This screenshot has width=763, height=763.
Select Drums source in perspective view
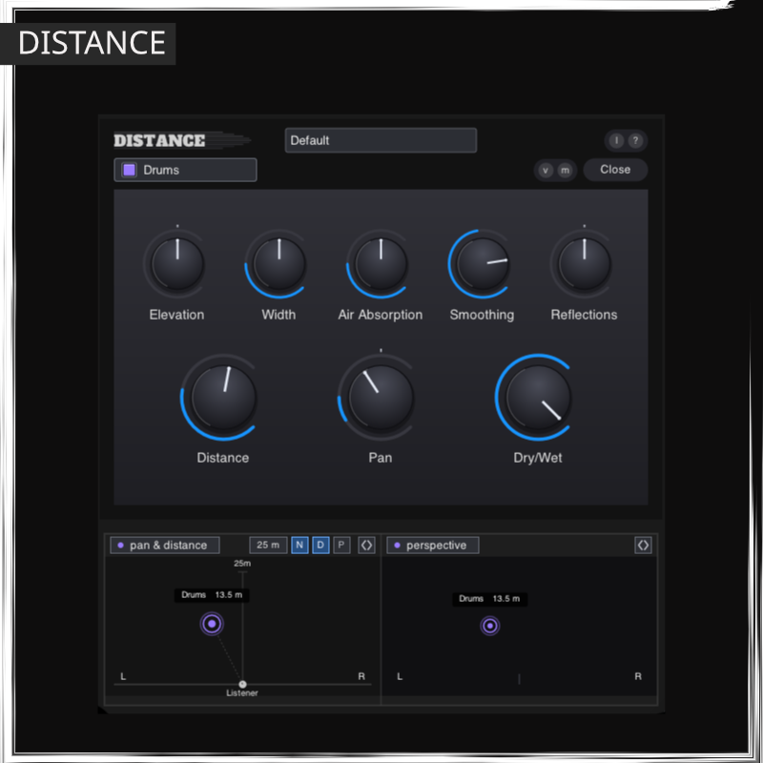(490, 626)
